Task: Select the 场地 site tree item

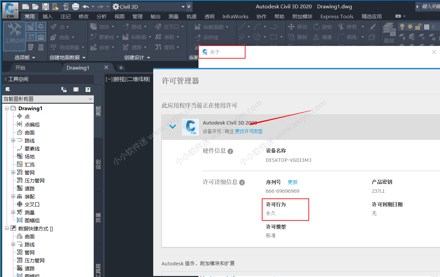Action: pos(30,156)
